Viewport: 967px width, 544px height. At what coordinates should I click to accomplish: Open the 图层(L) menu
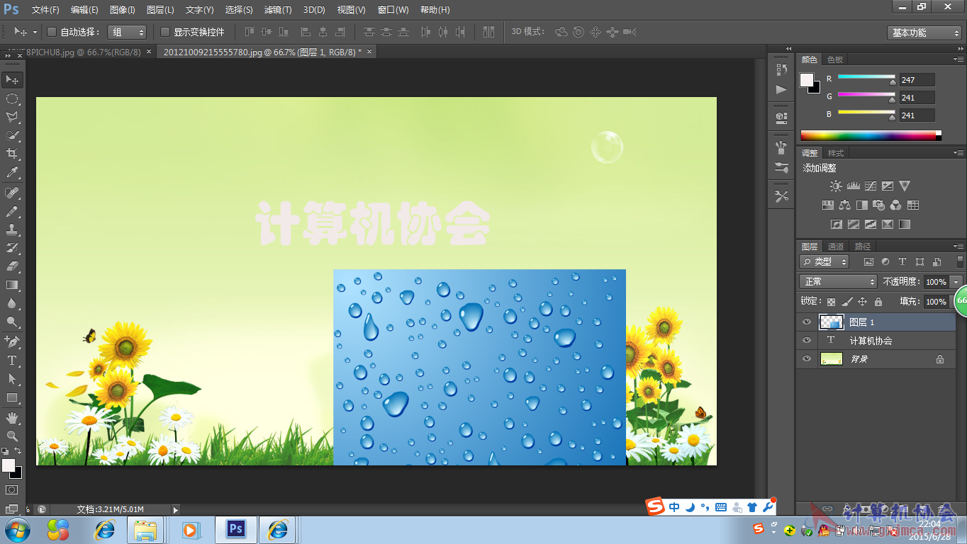pyautogui.click(x=160, y=10)
